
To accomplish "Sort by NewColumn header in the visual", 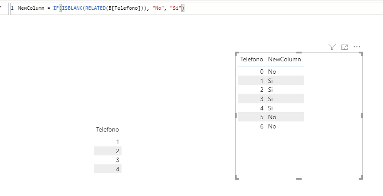I will point(284,59).
